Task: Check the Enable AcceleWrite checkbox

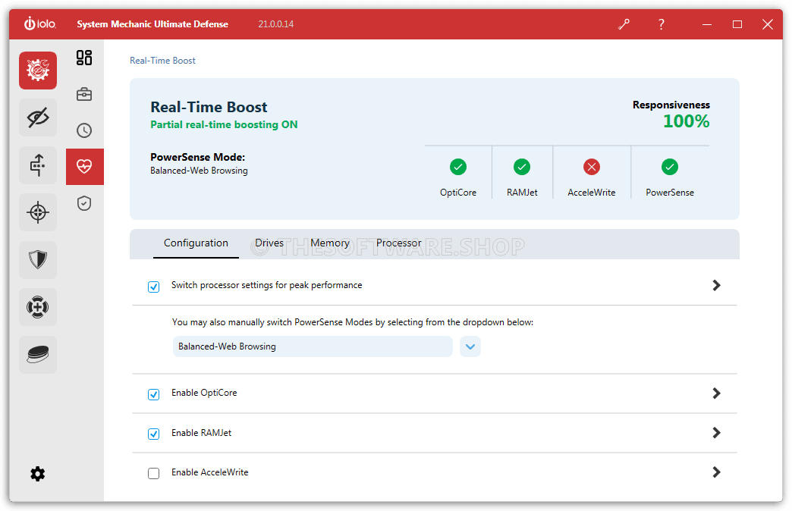Action: pyautogui.click(x=153, y=473)
